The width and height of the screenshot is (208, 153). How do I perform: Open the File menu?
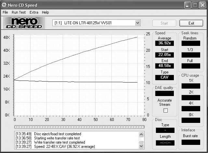(5, 12)
